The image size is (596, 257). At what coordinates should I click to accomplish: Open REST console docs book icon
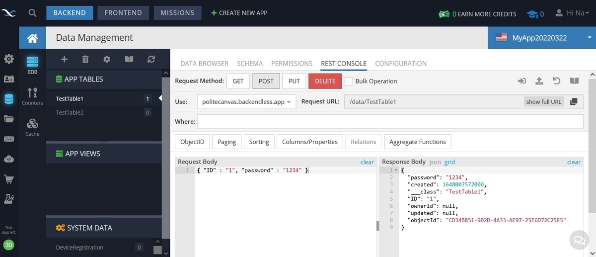coord(574,81)
